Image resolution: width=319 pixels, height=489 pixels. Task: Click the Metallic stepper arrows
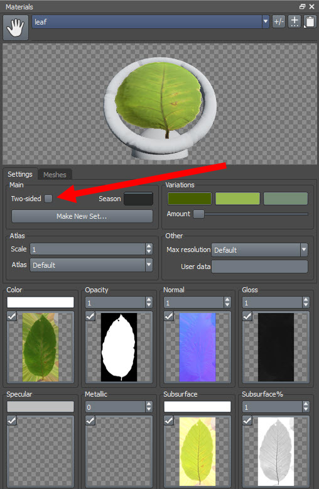pos(149,407)
